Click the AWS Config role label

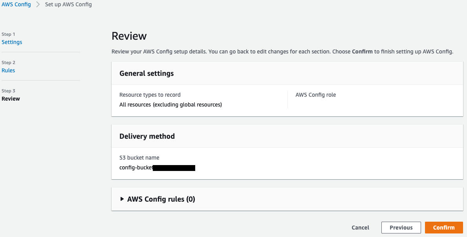tap(315, 95)
